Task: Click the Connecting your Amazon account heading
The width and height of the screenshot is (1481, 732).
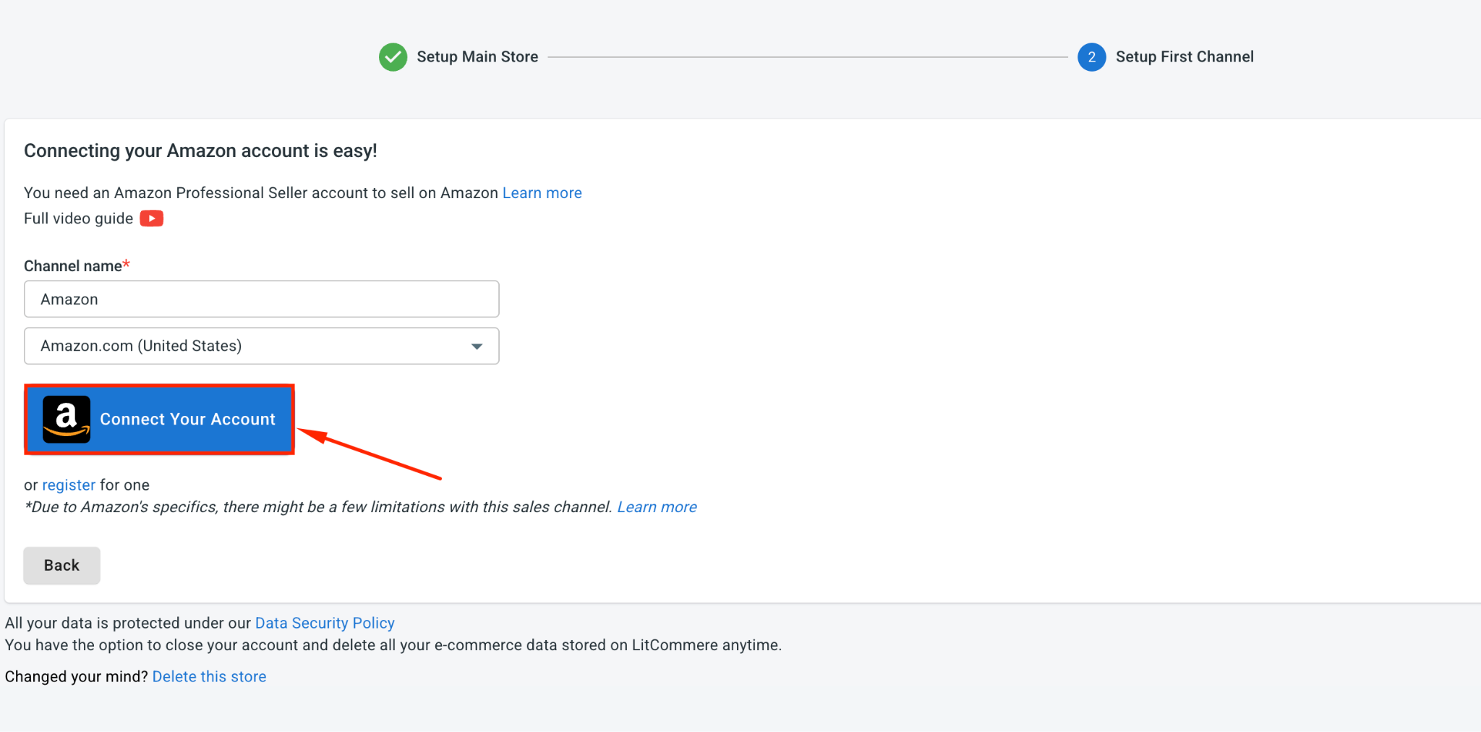Action: click(200, 150)
